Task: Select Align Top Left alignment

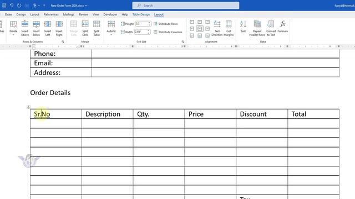Action: pos(192,22)
